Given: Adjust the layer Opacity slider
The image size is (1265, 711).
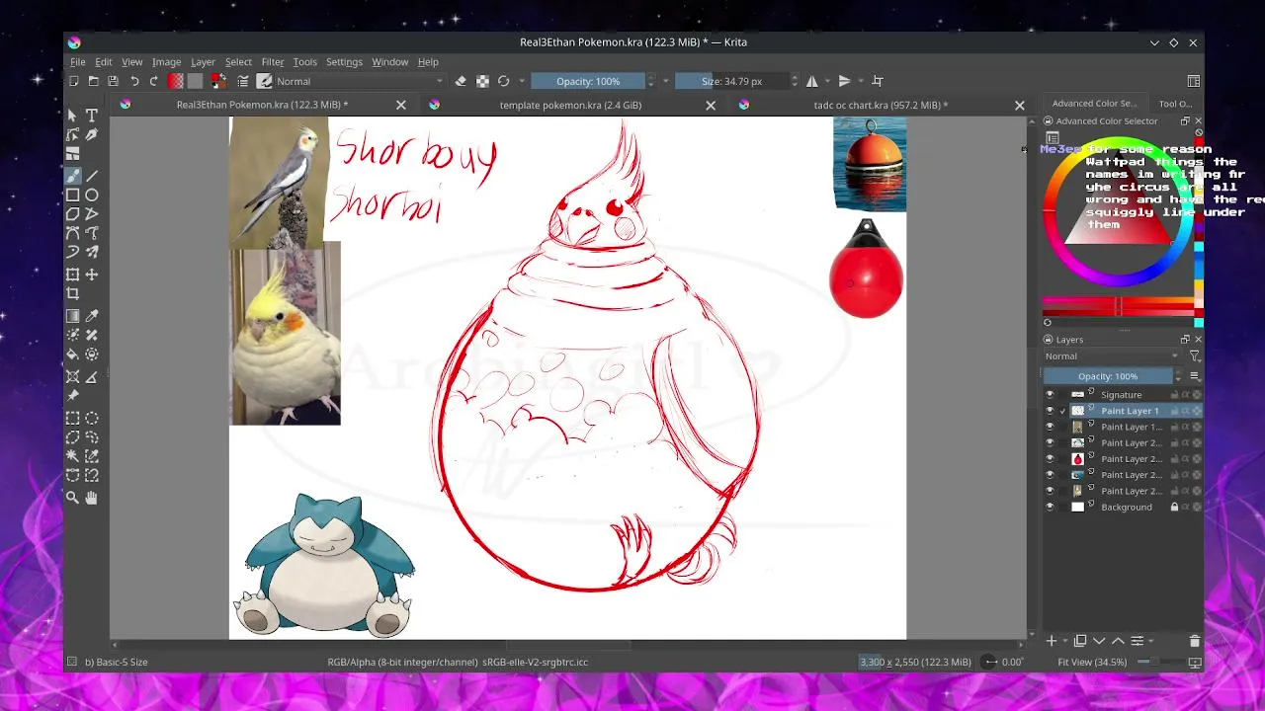Looking at the screenshot, I should 1108,376.
